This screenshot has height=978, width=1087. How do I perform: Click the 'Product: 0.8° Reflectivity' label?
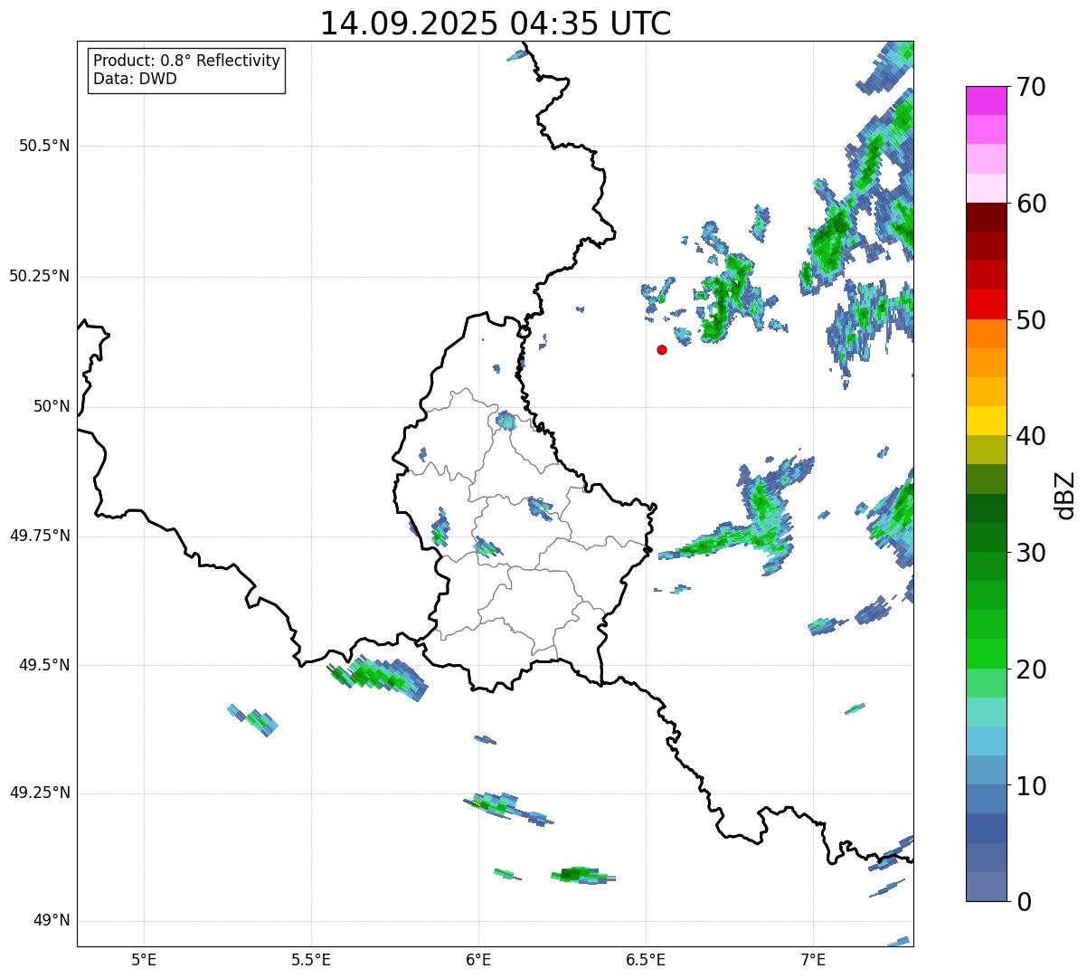pos(187,61)
